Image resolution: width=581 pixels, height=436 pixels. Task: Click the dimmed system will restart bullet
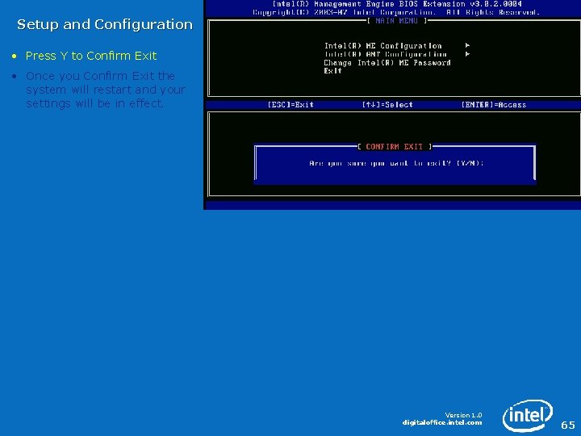click(106, 90)
